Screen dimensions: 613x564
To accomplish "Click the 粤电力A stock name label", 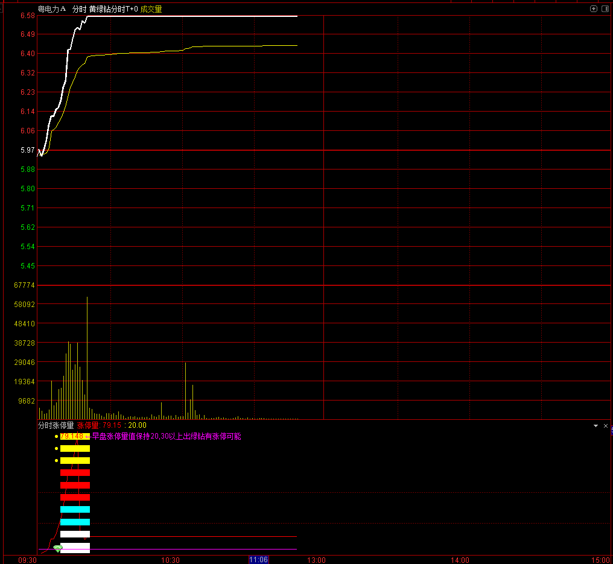I will pos(52,9).
